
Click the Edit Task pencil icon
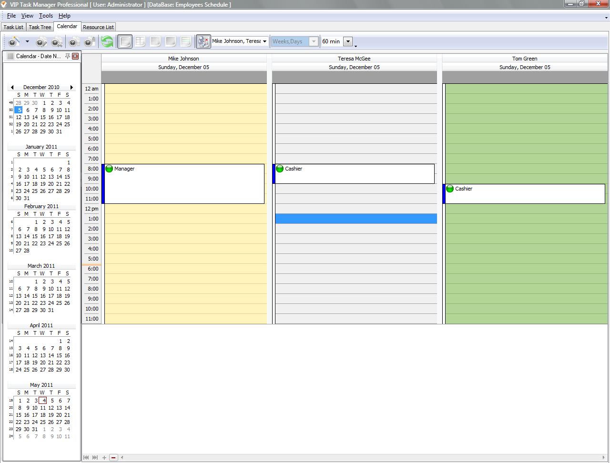41,42
